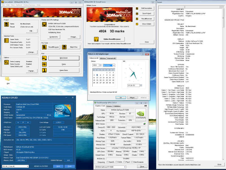The width and height of the screenshot is (226, 170).
Task: Click the System Info button
Action: [x=54, y=37]
